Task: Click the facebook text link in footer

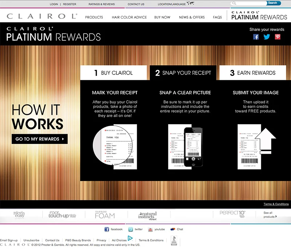Action: click(116, 229)
